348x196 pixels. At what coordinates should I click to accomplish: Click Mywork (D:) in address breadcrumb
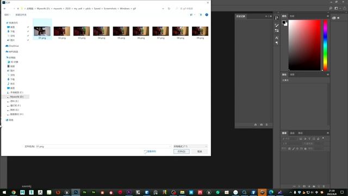coord(43,9)
